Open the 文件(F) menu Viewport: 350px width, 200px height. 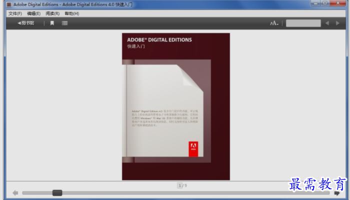(x=15, y=13)
